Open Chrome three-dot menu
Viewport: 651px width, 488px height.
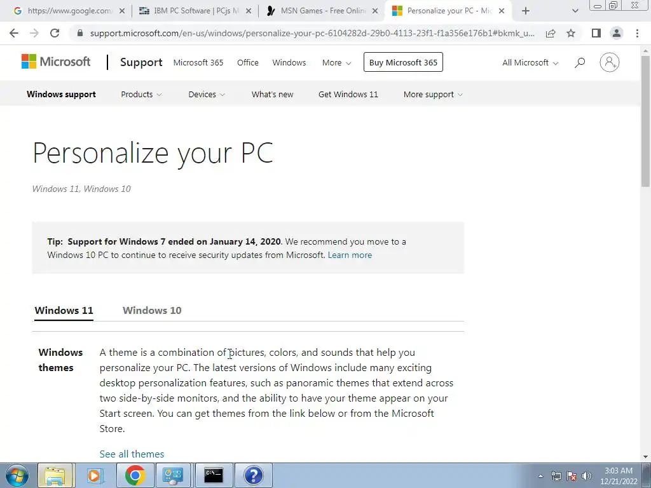(x=637, y=33)
